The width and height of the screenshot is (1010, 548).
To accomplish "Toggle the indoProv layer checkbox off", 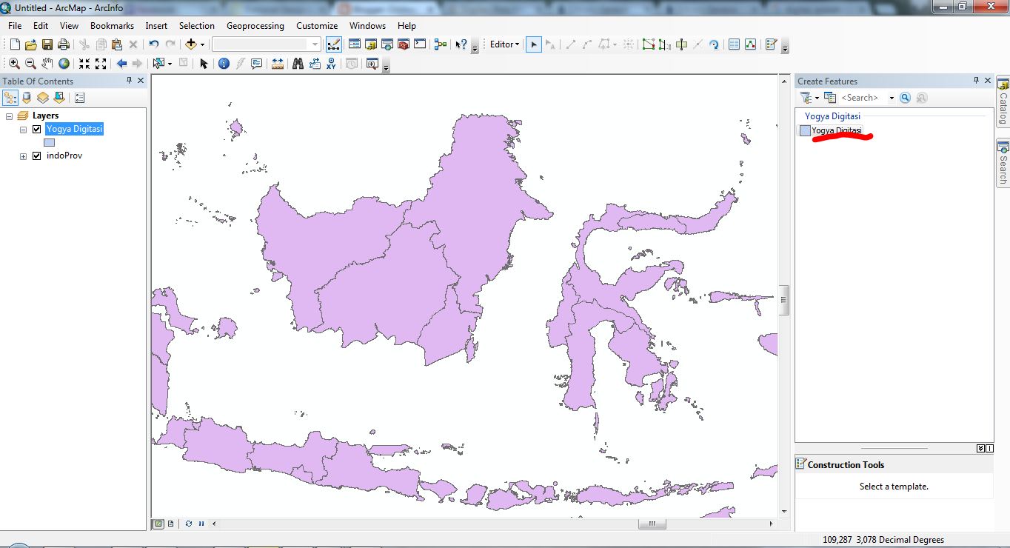I will pos(36,156).
